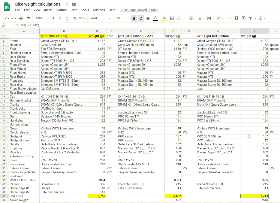The image size is (280, 203).
Task: Click the 'Ritchey WCS carbon + QR' cell
Action: pos(218,49)
